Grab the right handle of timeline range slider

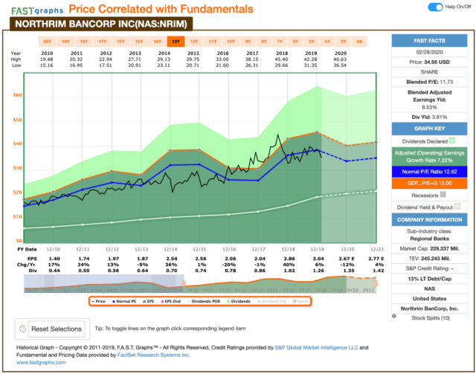(x=376, y=283)
